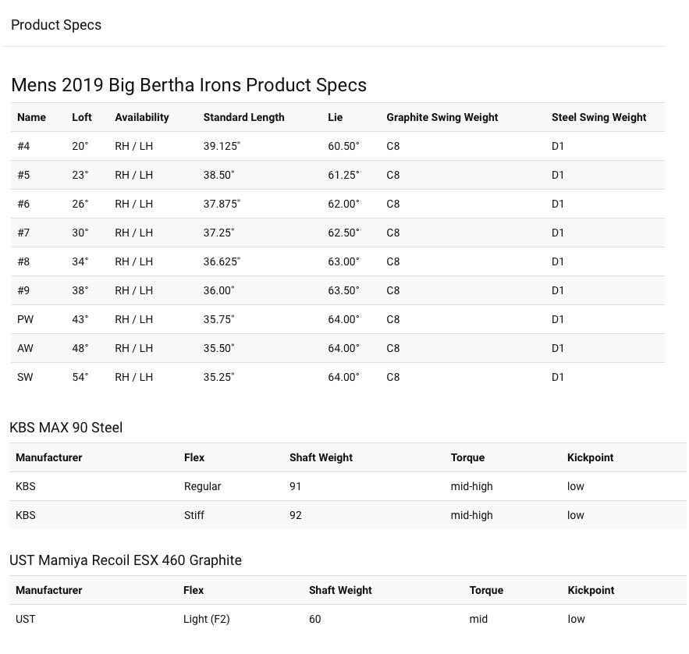
Task: Click the Availability column header
Action: [142, 117]
